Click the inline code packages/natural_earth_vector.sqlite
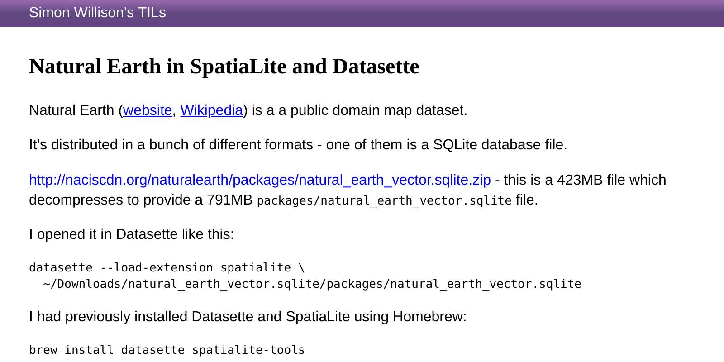This screenshot has width=724, height=362. click(384, 200)
